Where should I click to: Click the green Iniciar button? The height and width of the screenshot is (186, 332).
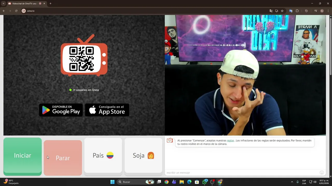coord(23,157)
